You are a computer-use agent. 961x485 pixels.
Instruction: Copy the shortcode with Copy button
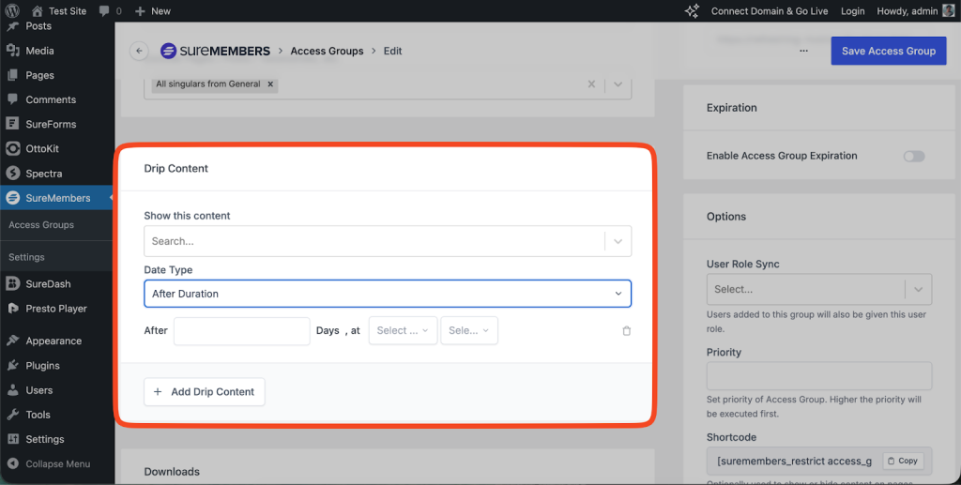[903, 461]
